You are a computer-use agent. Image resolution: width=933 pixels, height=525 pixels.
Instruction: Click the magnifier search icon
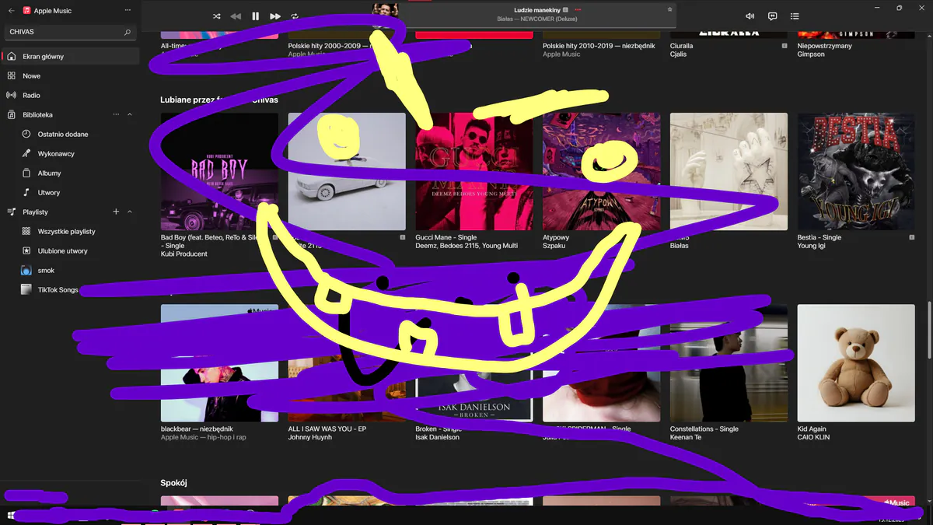coord(128,33)
